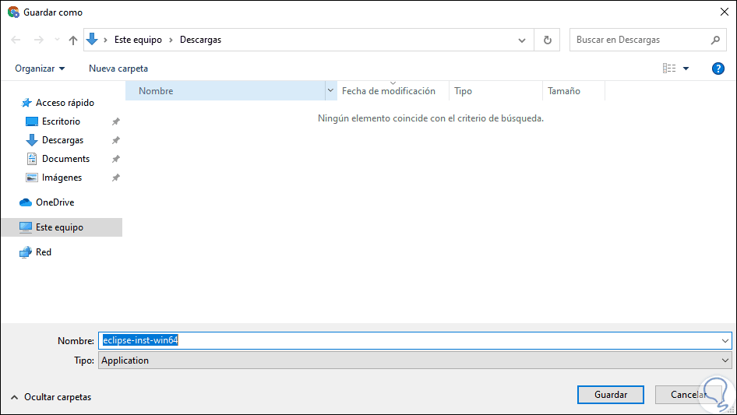Open the blue help question mark
This screenshot has height=415, width=737.
click(x=718, y=69)
